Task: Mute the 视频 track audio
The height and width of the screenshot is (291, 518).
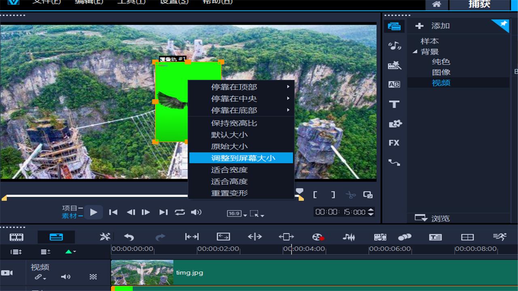Action: pos(66,277)
